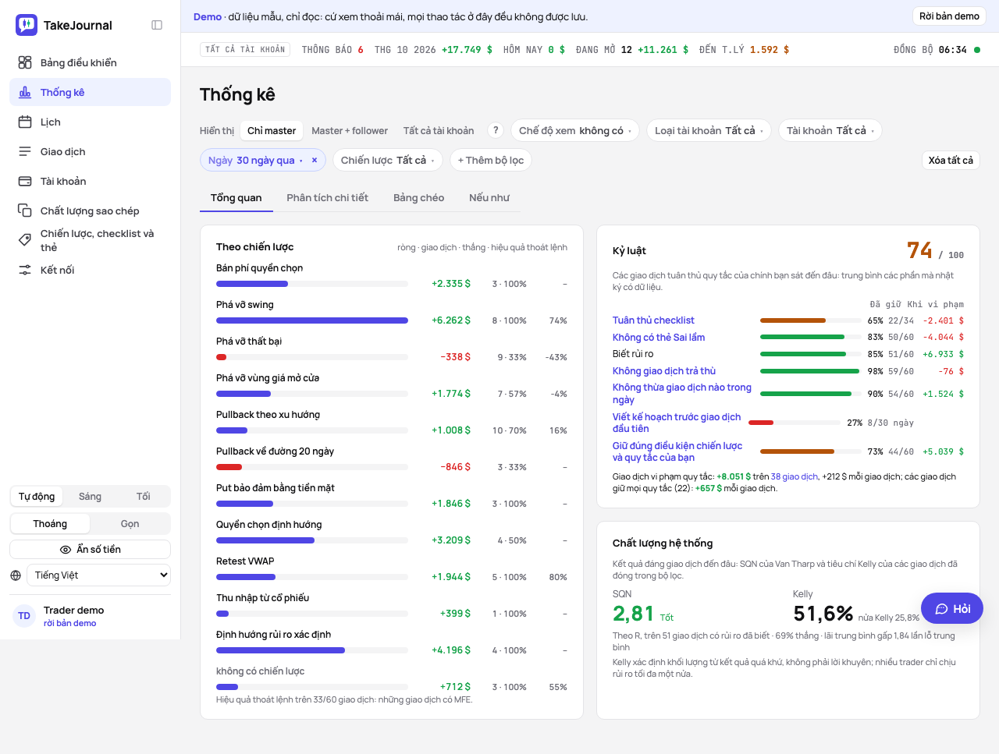Click Rời bản demo button at top
This screenshot has height=754, width=999.
coord(949,16)
